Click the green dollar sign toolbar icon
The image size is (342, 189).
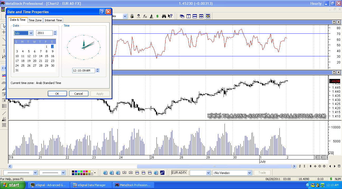point(157,16)
